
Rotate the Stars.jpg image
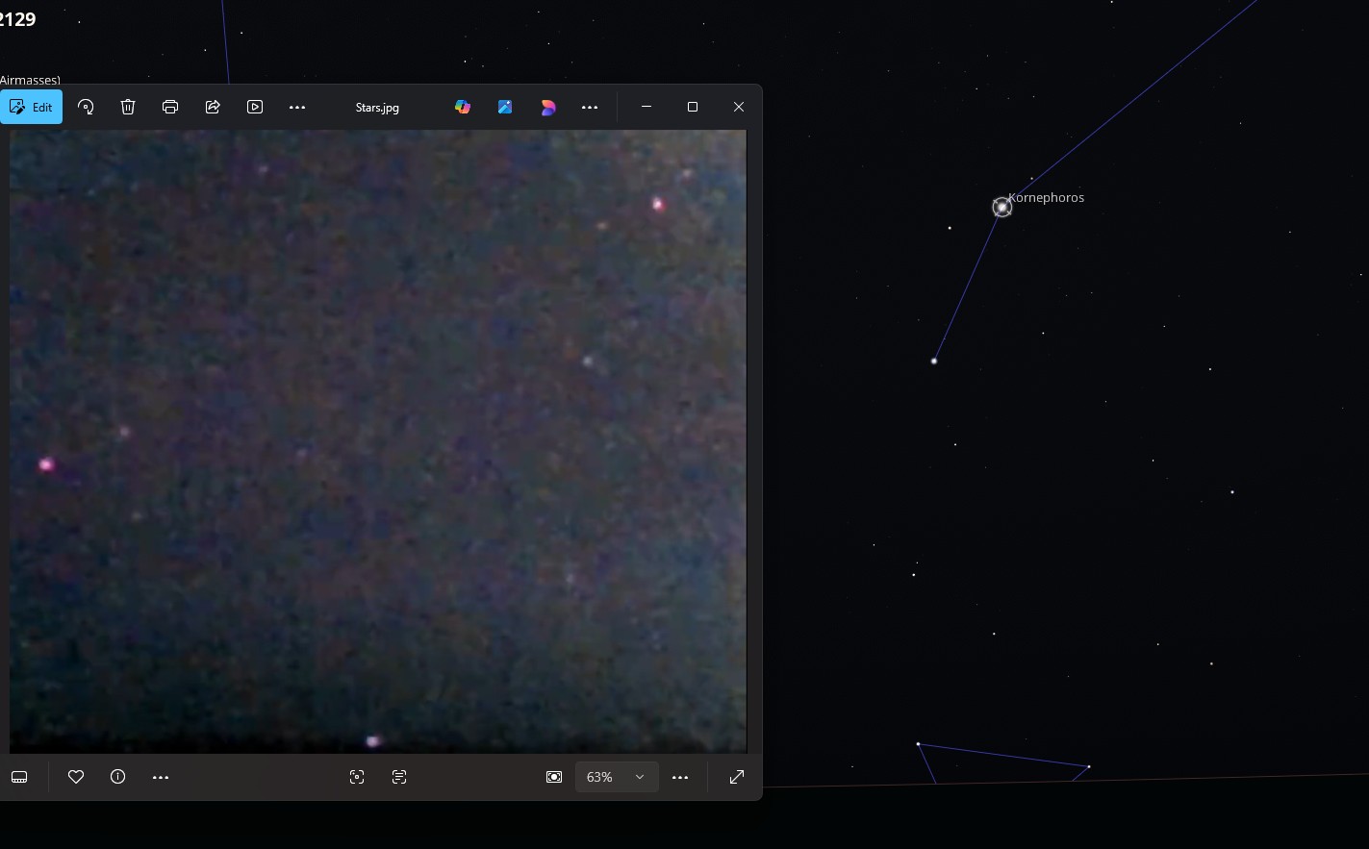(x=86, y=107)
